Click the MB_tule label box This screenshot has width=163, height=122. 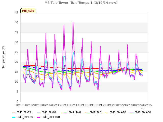pyautogui.click(x=28, y=10)
